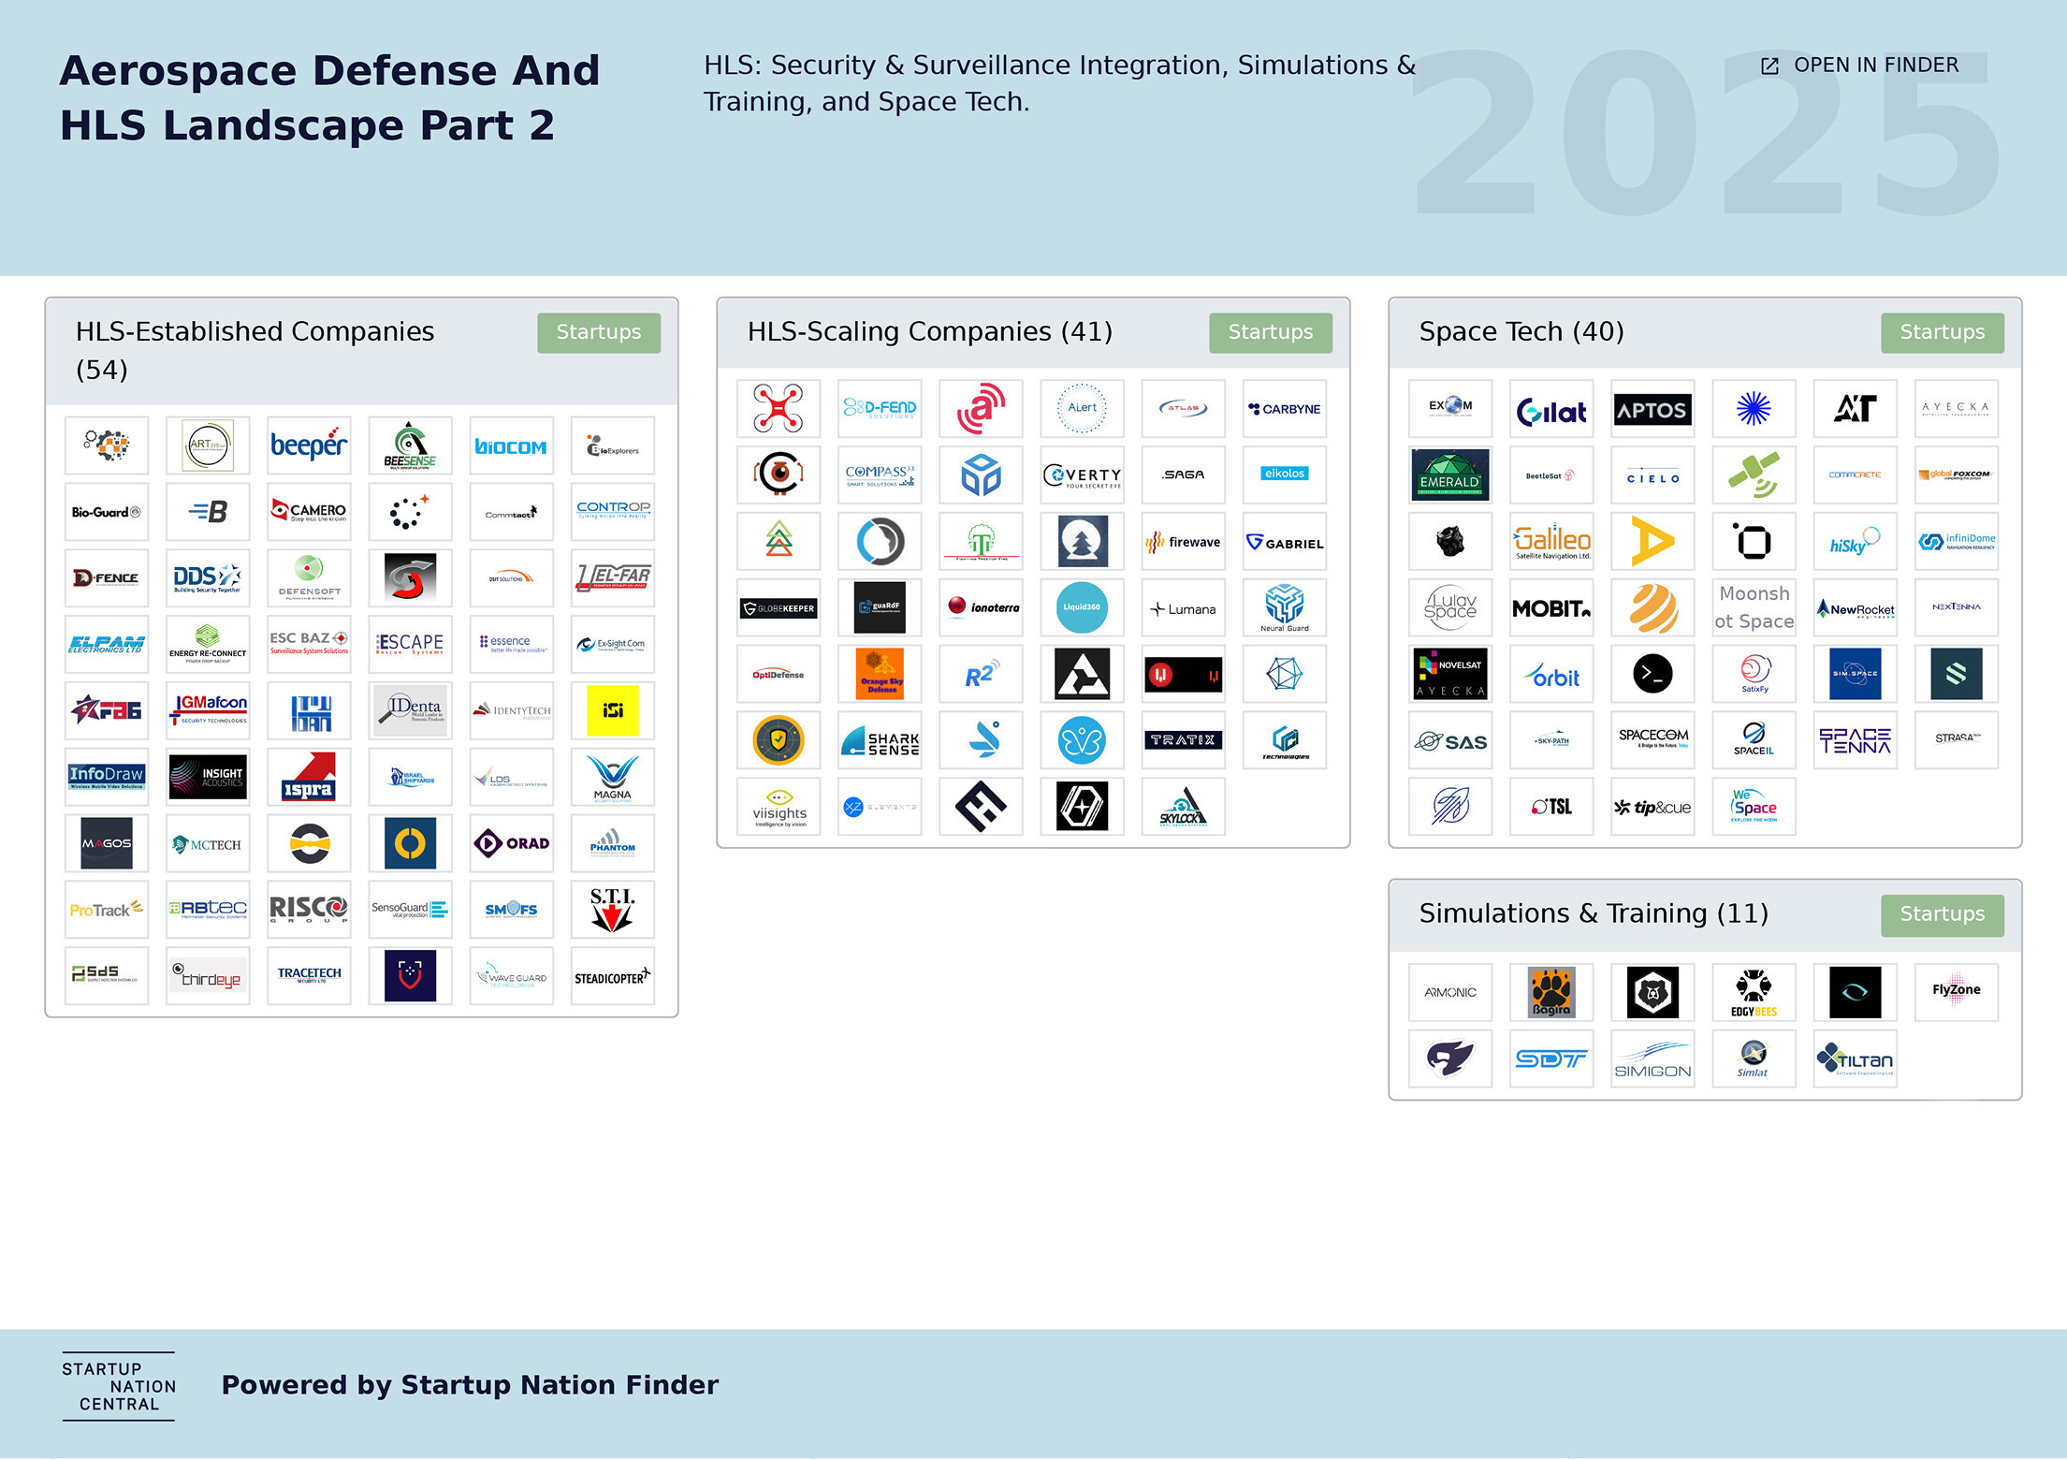This screenshot has height=1460, width=2067.
Task: Select the yellow ISI logo tile
Action: (613, 711)
